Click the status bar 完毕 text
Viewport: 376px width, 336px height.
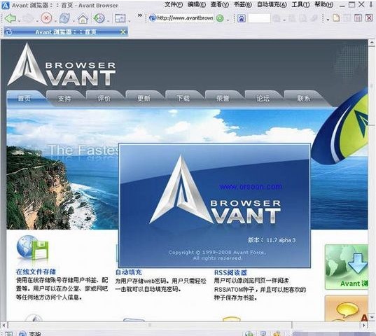pyautogui.click(x=35, y=334)
